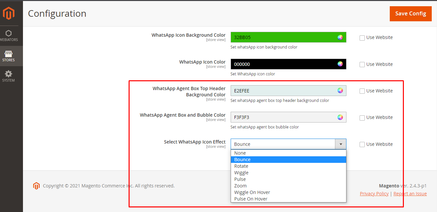Check Use Website for Agent Box Bubble Color

(362, 118)
